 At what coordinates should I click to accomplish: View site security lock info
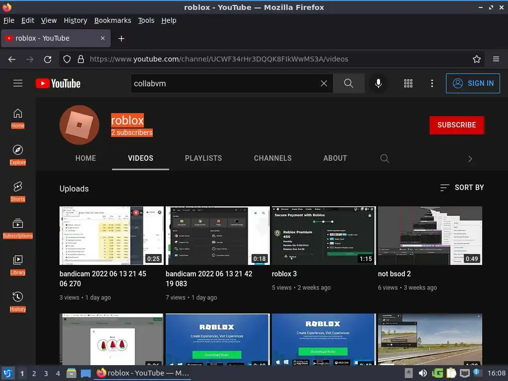click(81, 60)
